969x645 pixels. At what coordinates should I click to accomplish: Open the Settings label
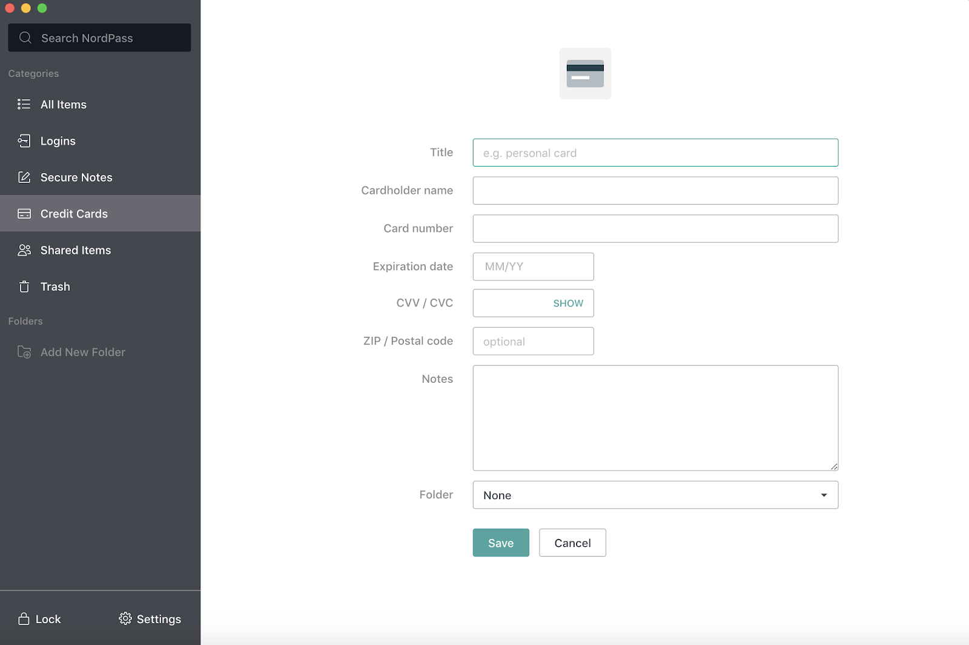(x=159, y=619)
